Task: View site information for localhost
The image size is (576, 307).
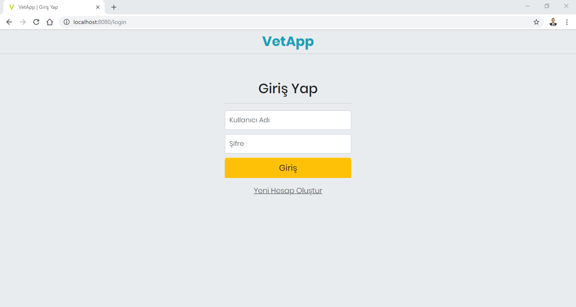Action: pos(67,22)
